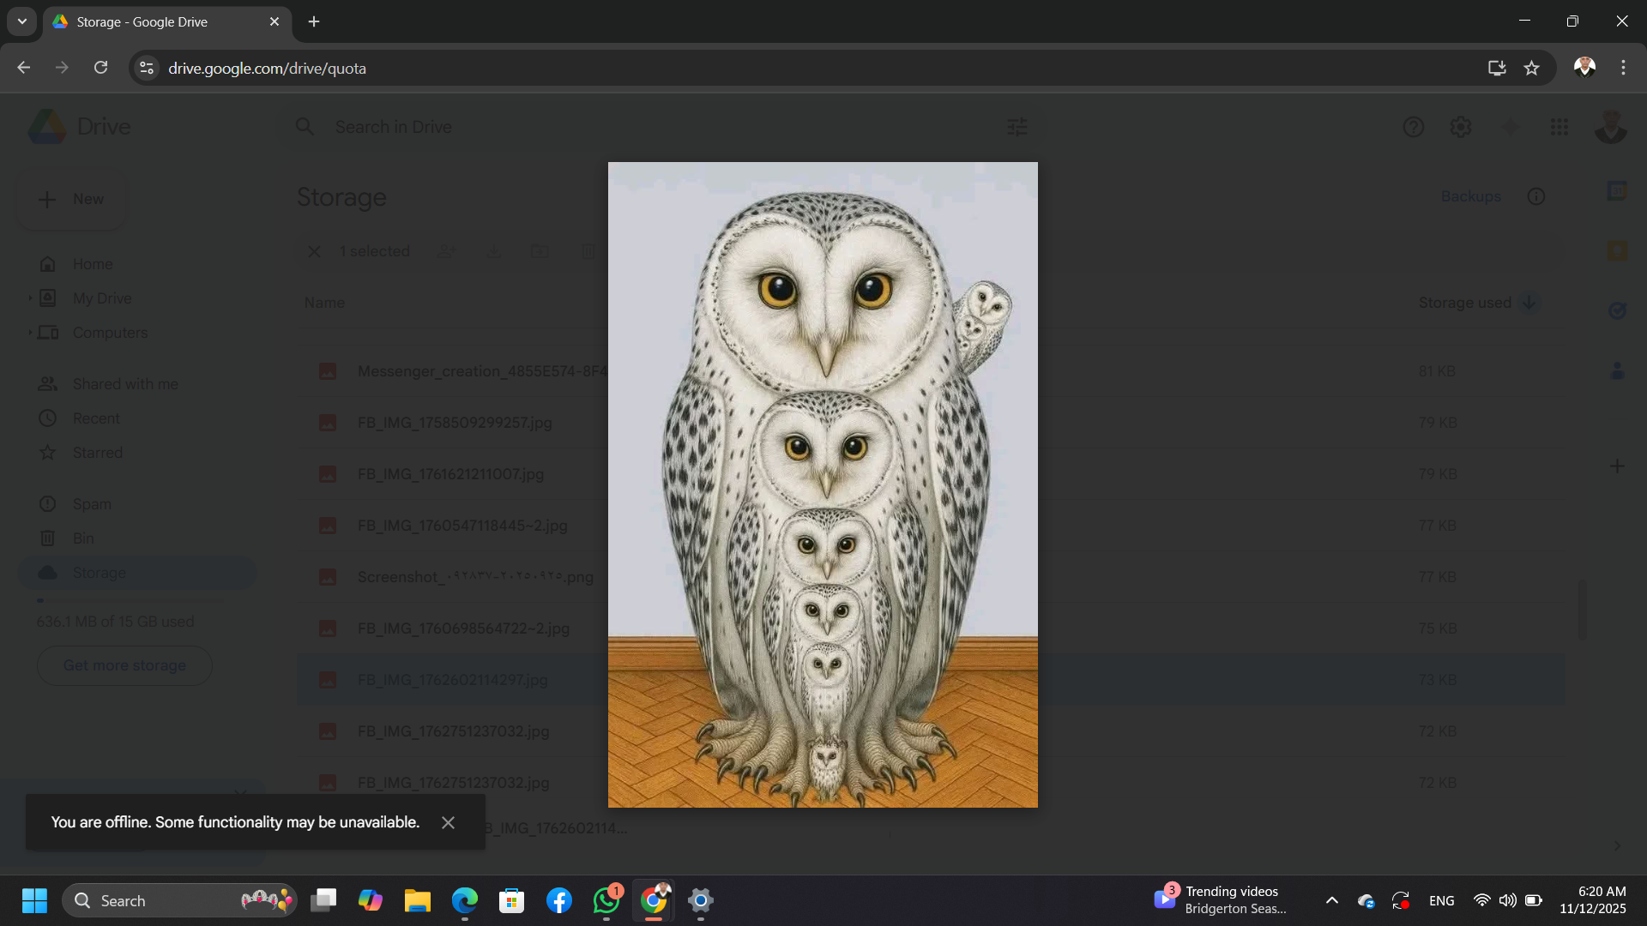
Task: Click storage info circle icon
Action: [1535, 196]
